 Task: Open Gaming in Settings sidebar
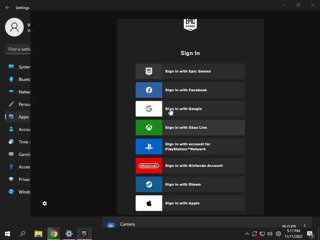pos(18,154)
